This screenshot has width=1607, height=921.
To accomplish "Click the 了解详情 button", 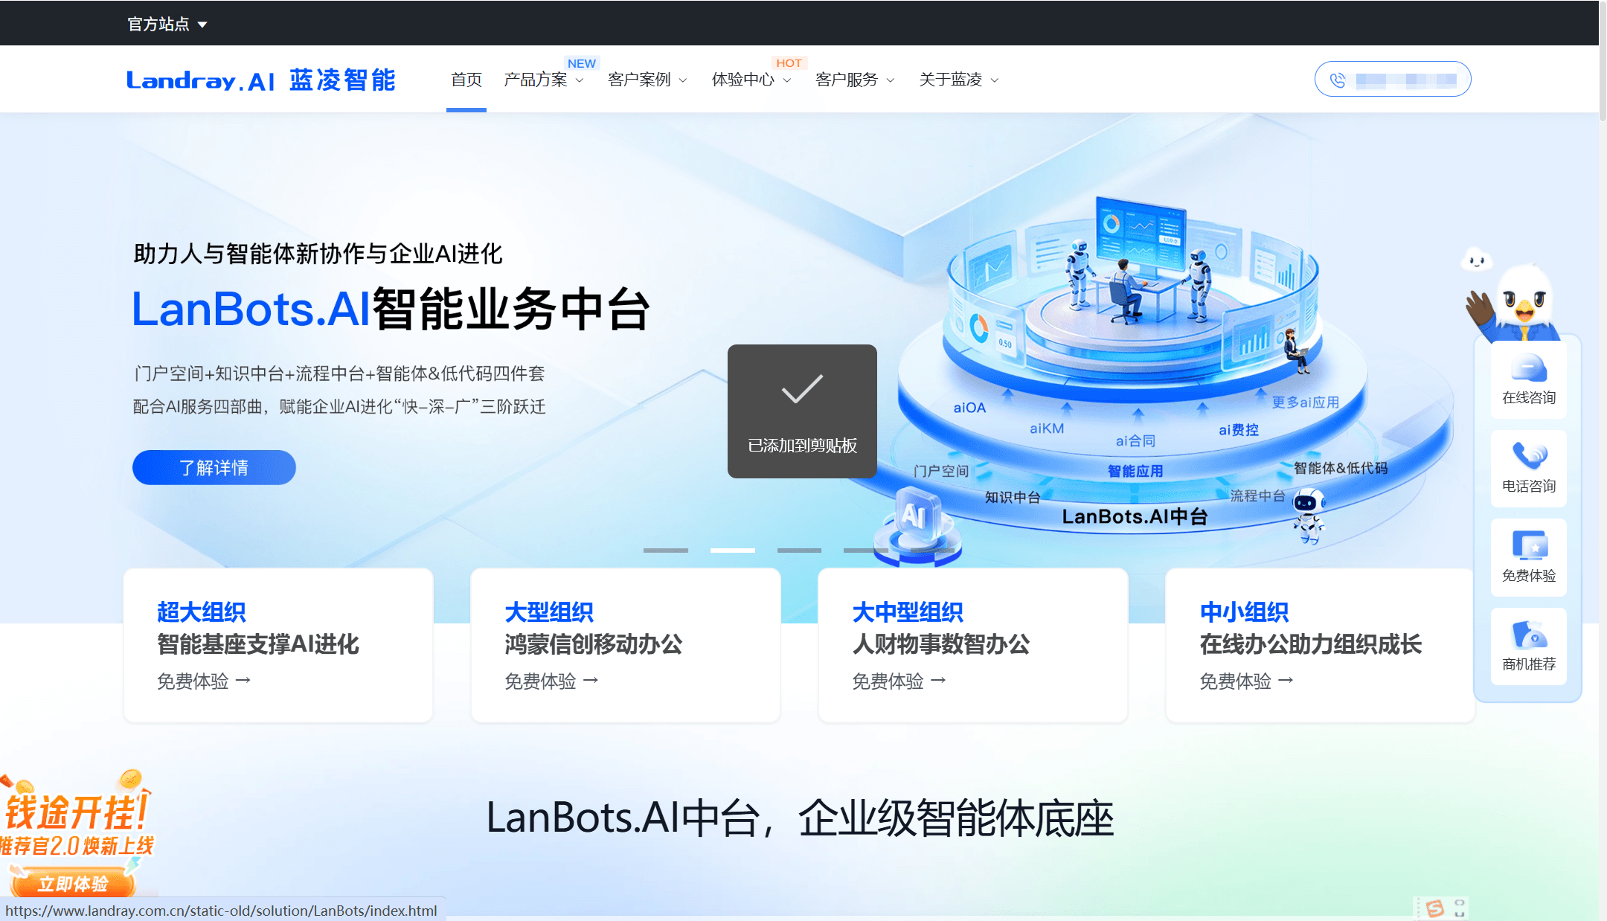I will 214,467.
